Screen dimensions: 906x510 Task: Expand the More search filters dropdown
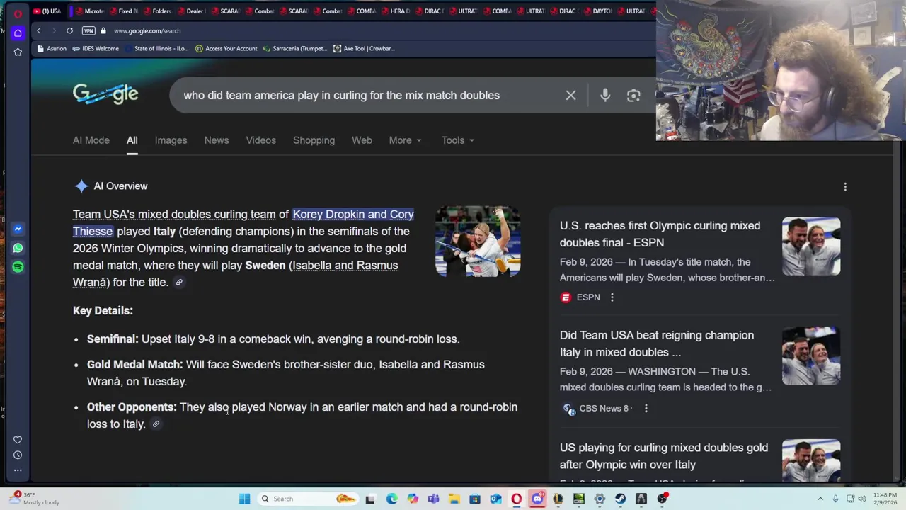[x=405, y=140]
